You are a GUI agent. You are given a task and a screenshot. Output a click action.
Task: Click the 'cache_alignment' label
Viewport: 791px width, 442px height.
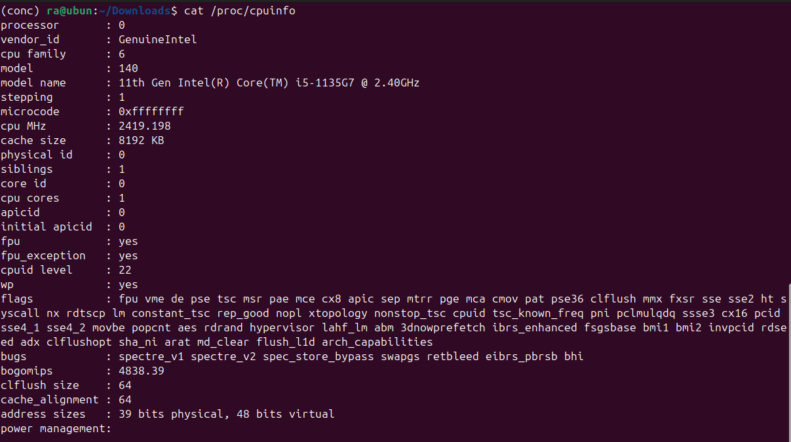[x=49, y=399]
